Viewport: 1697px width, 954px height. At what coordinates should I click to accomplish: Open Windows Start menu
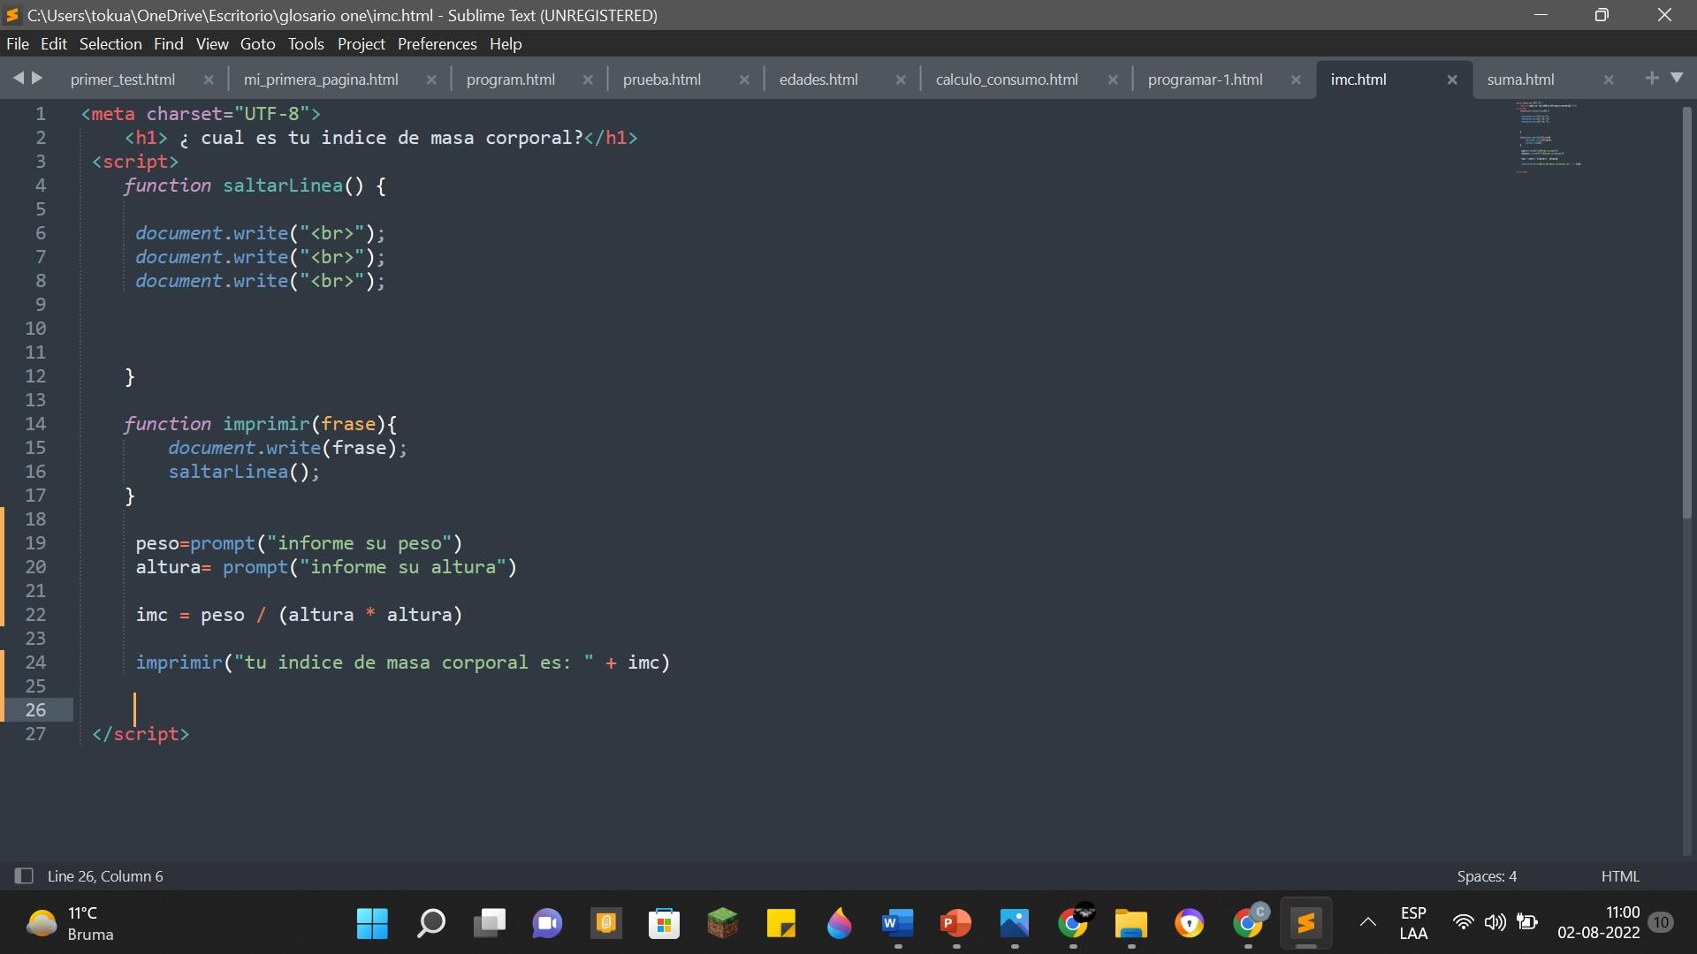pos(372,924)
